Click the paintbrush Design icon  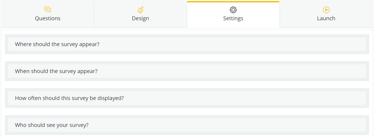coord(140,10)
